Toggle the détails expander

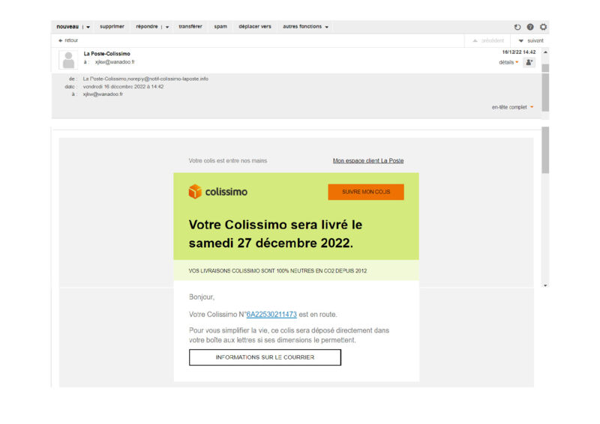(x=508, y=62)
